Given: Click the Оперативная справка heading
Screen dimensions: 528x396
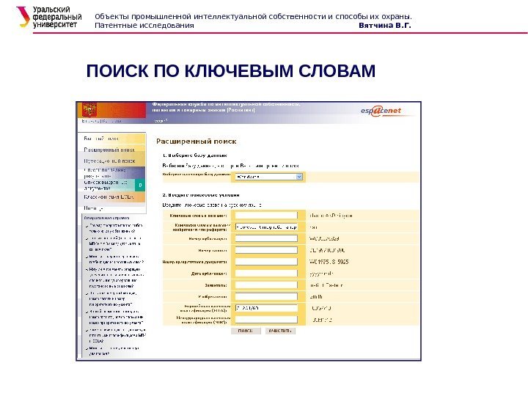Looking at the screenshot, I should (x=106, y=218).
